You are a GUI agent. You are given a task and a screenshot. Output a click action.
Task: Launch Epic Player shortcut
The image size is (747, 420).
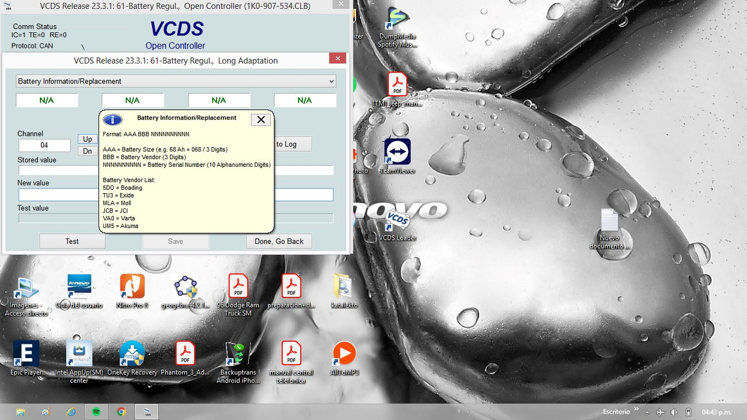pyautogui.click(x=26, y=358)
